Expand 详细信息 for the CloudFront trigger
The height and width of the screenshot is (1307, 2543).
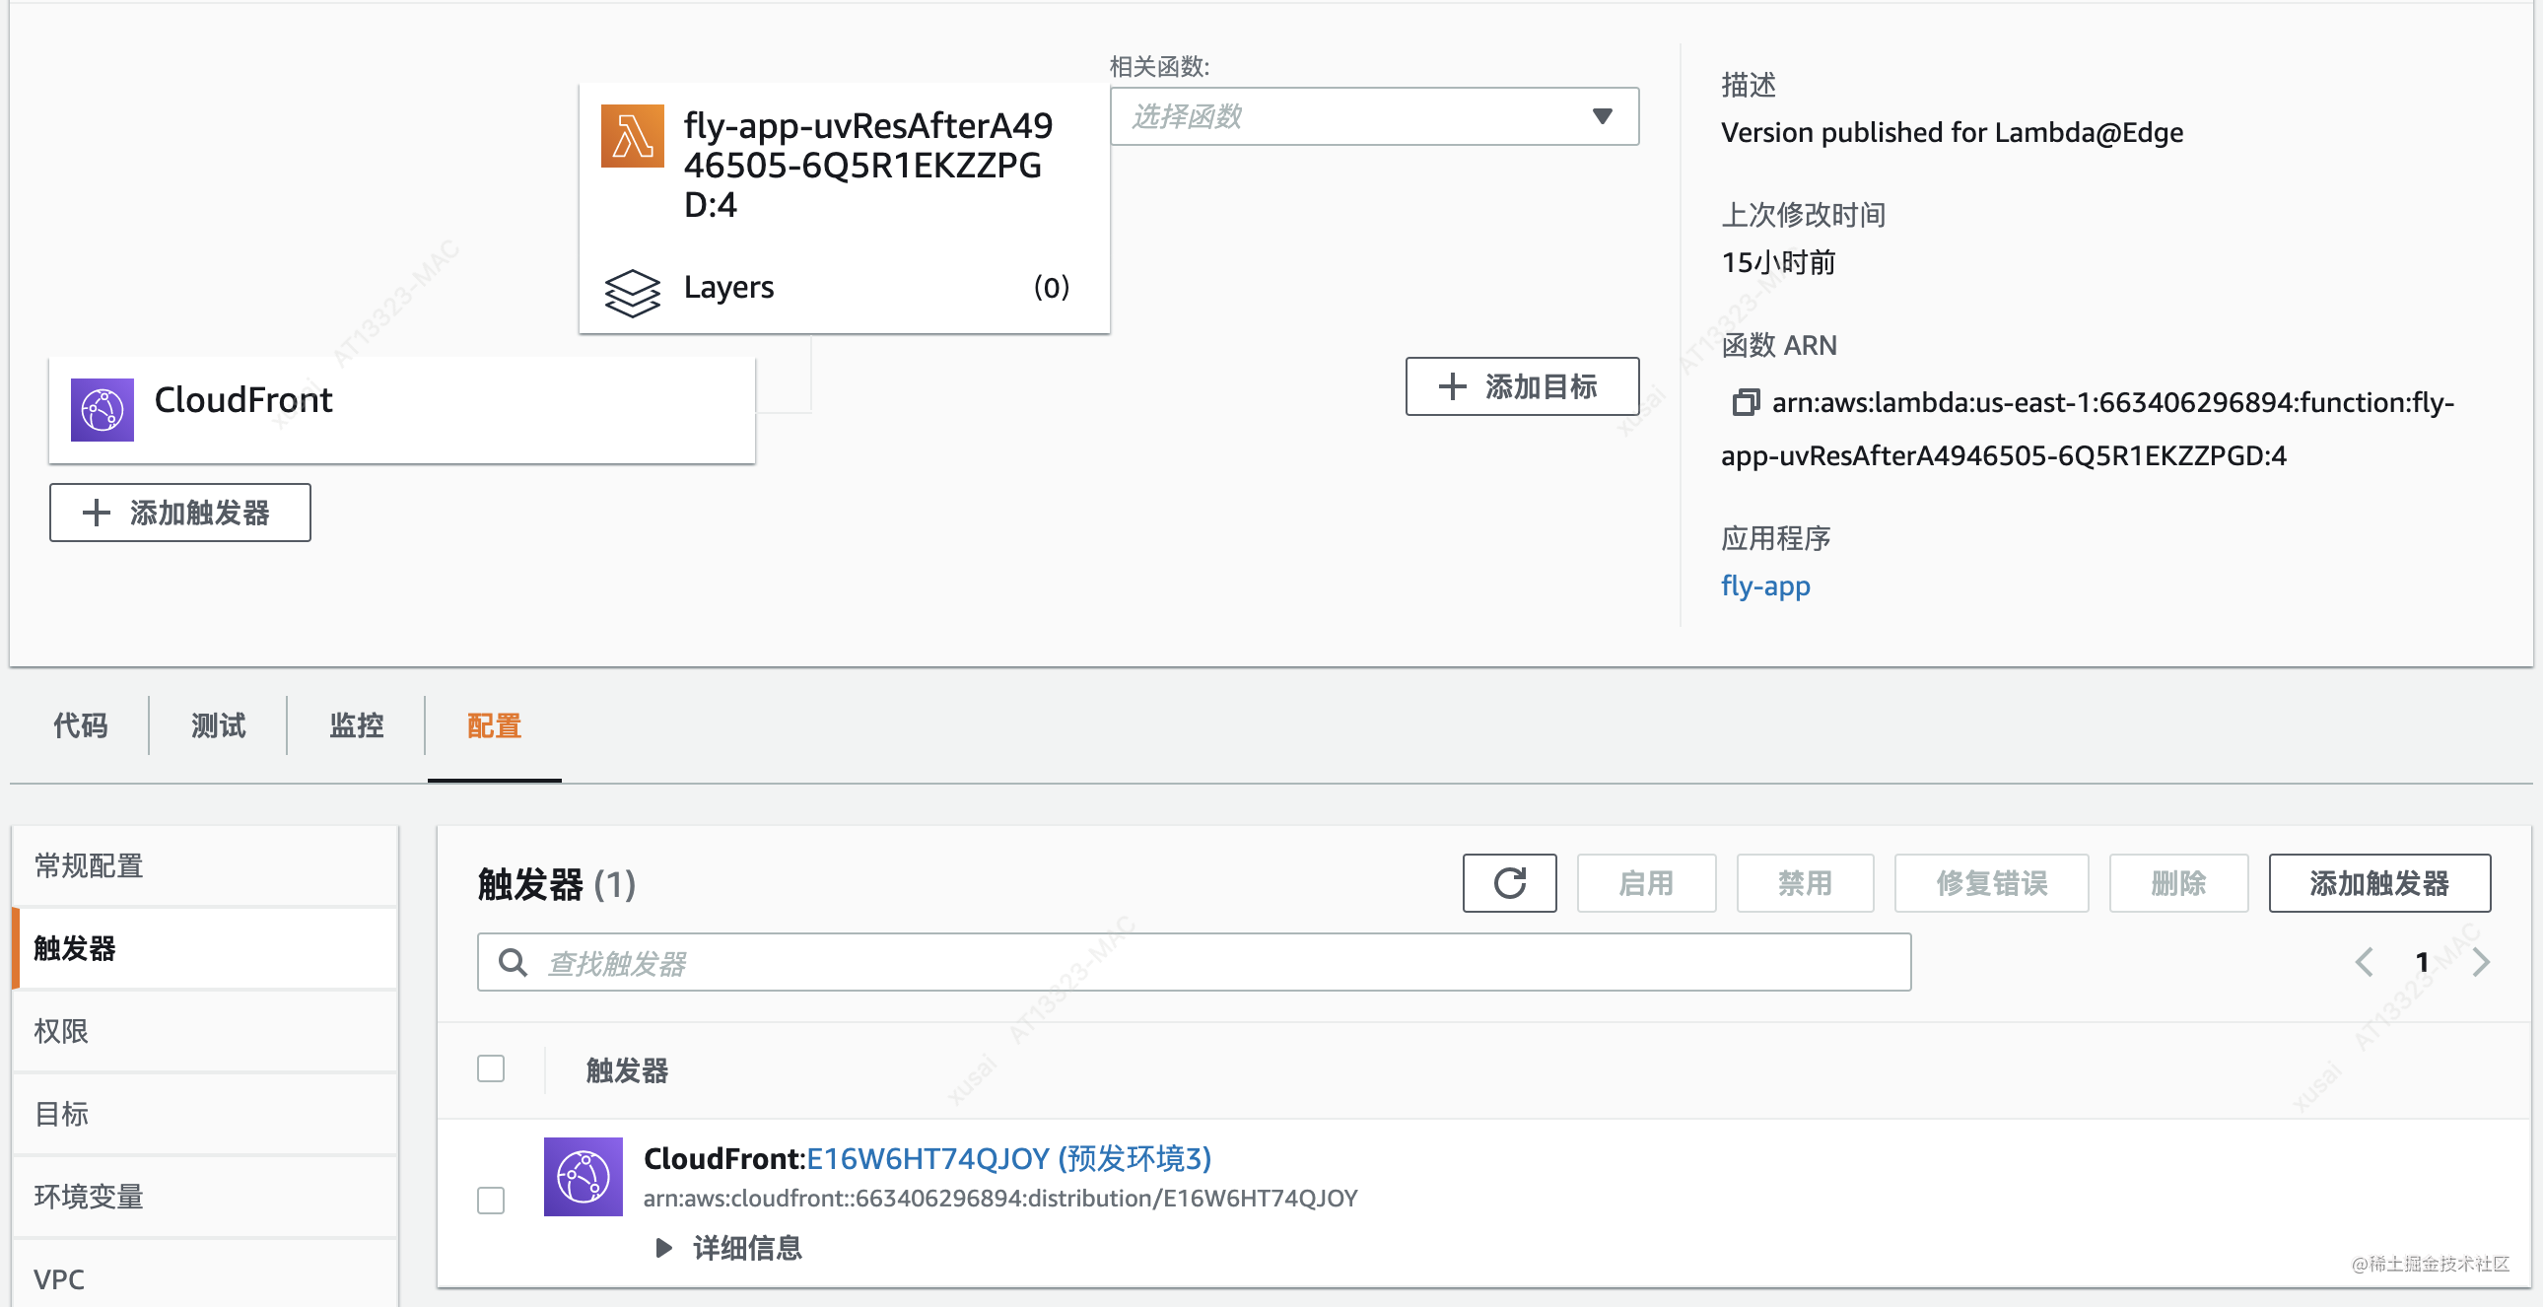tap(728, 1248)
